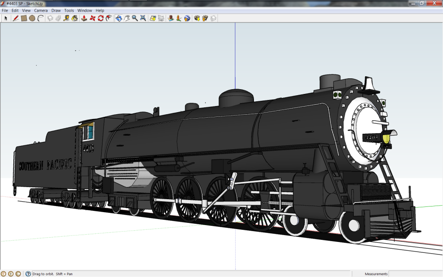The width and height of the screenshot is (443, 277).
Task: Choose the Eraser tool
Action: click(x=58, y=18)
